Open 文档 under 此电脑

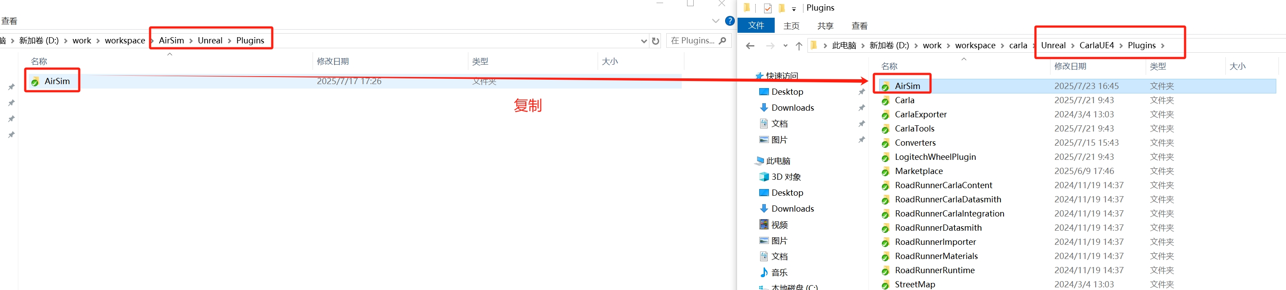tap(779, 256)
